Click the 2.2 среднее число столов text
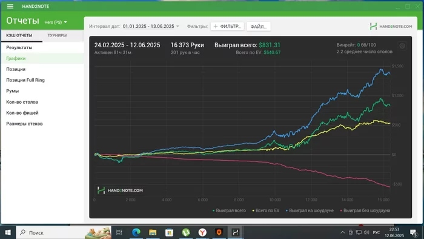Screen dimensions: 424x239 coord(365,52)
